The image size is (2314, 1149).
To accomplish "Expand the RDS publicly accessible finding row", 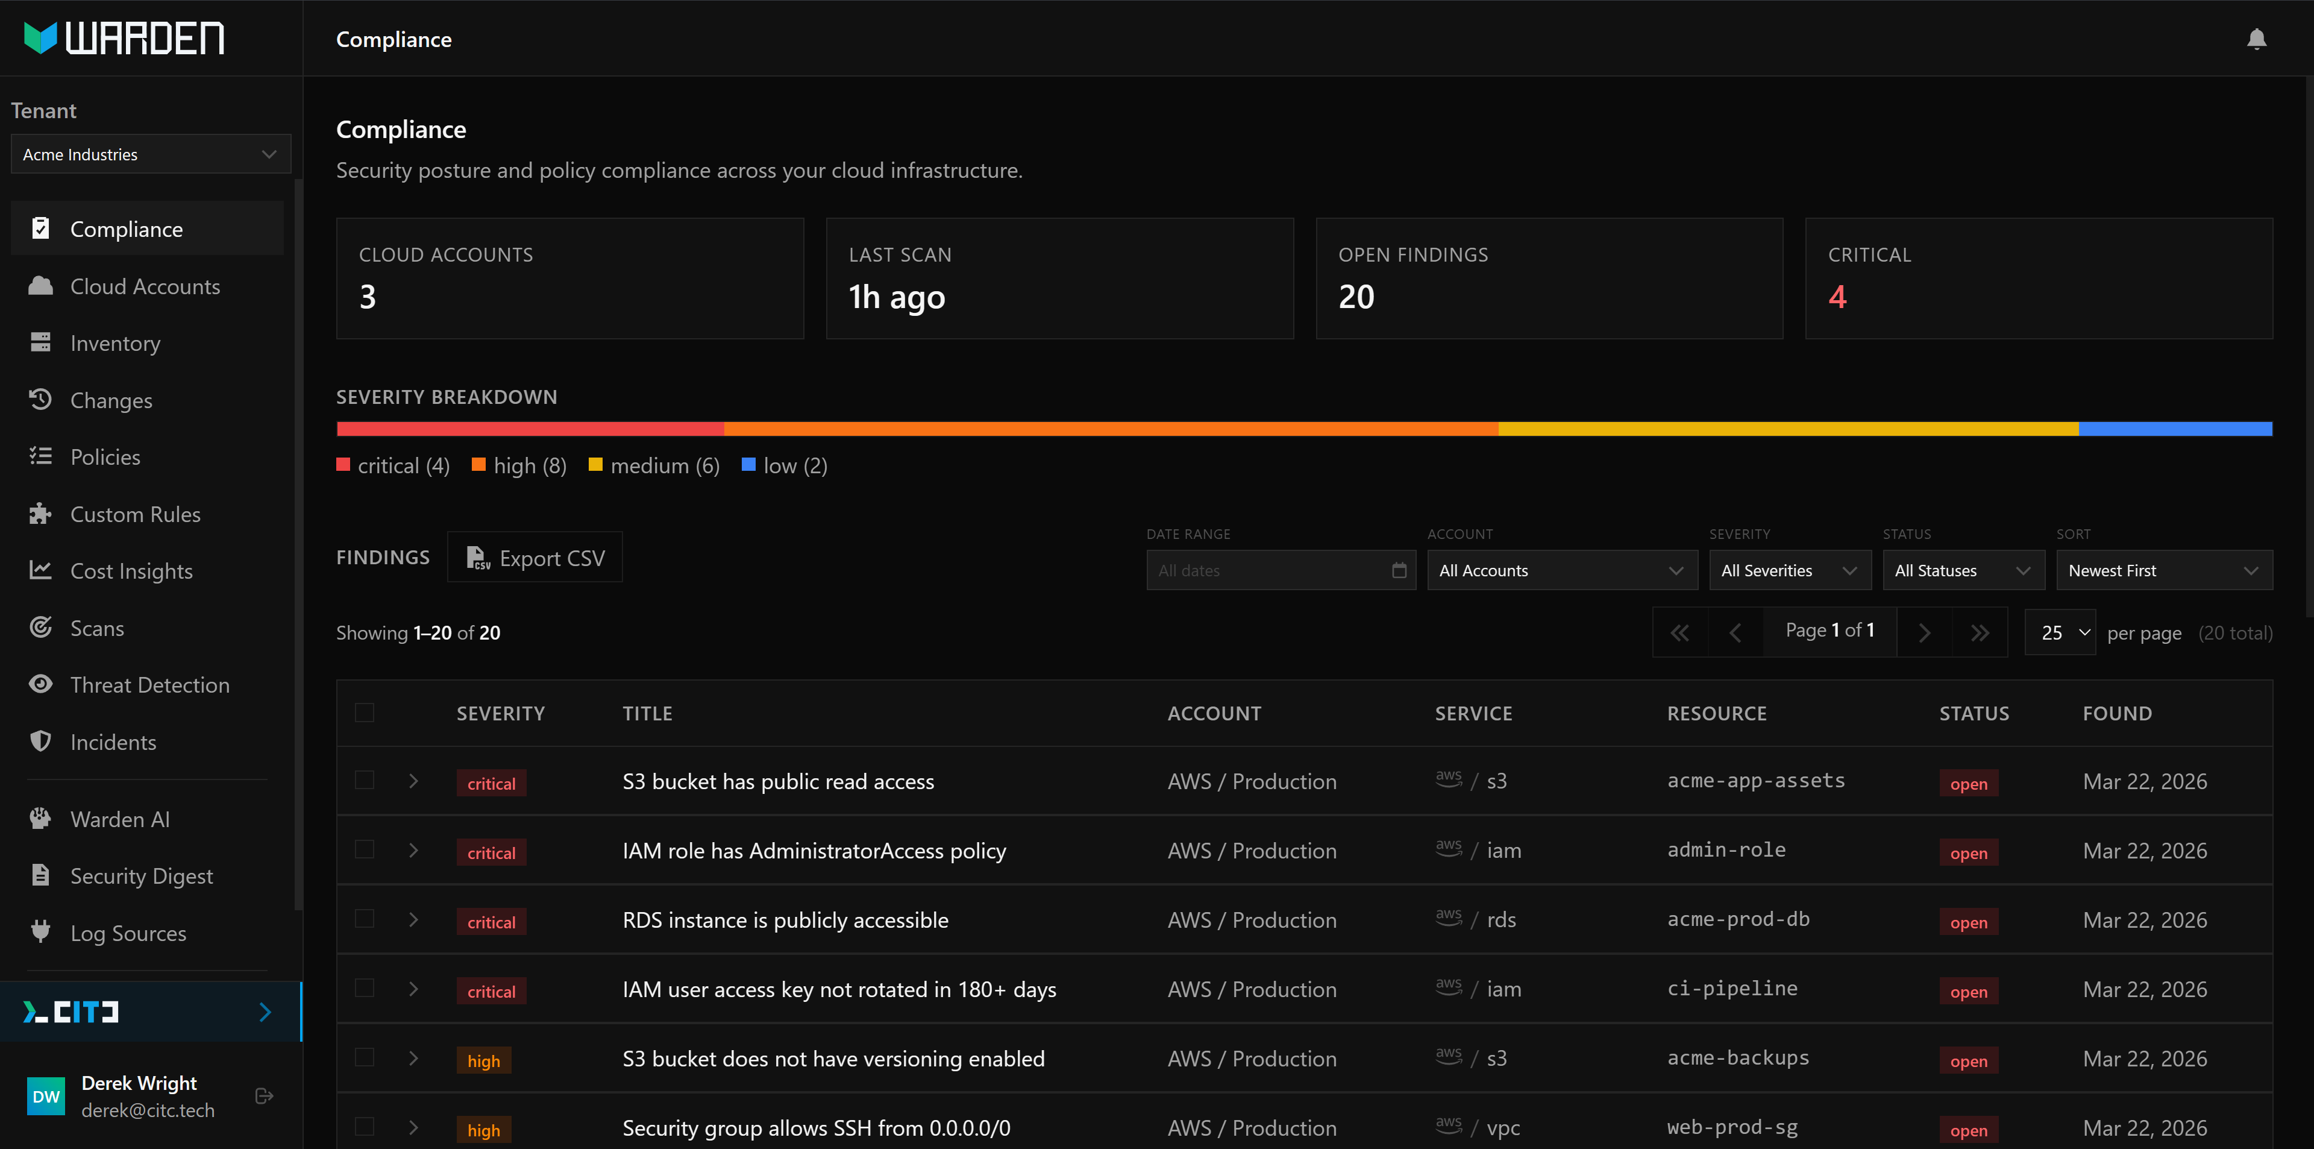I will 413,919.
